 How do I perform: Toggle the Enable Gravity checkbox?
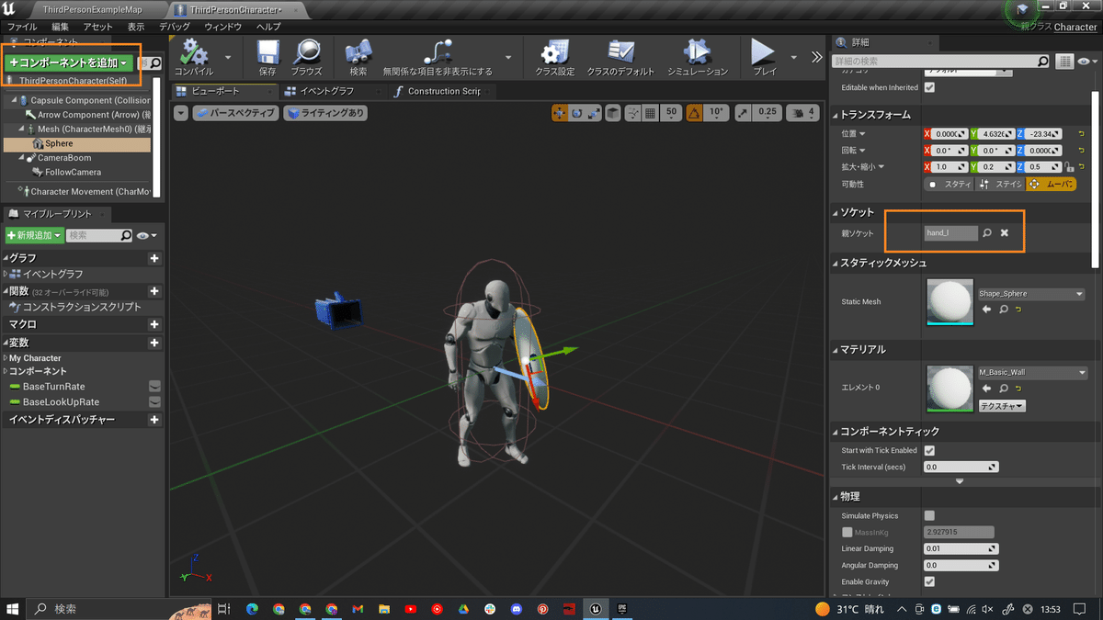(x=929, y=581)
